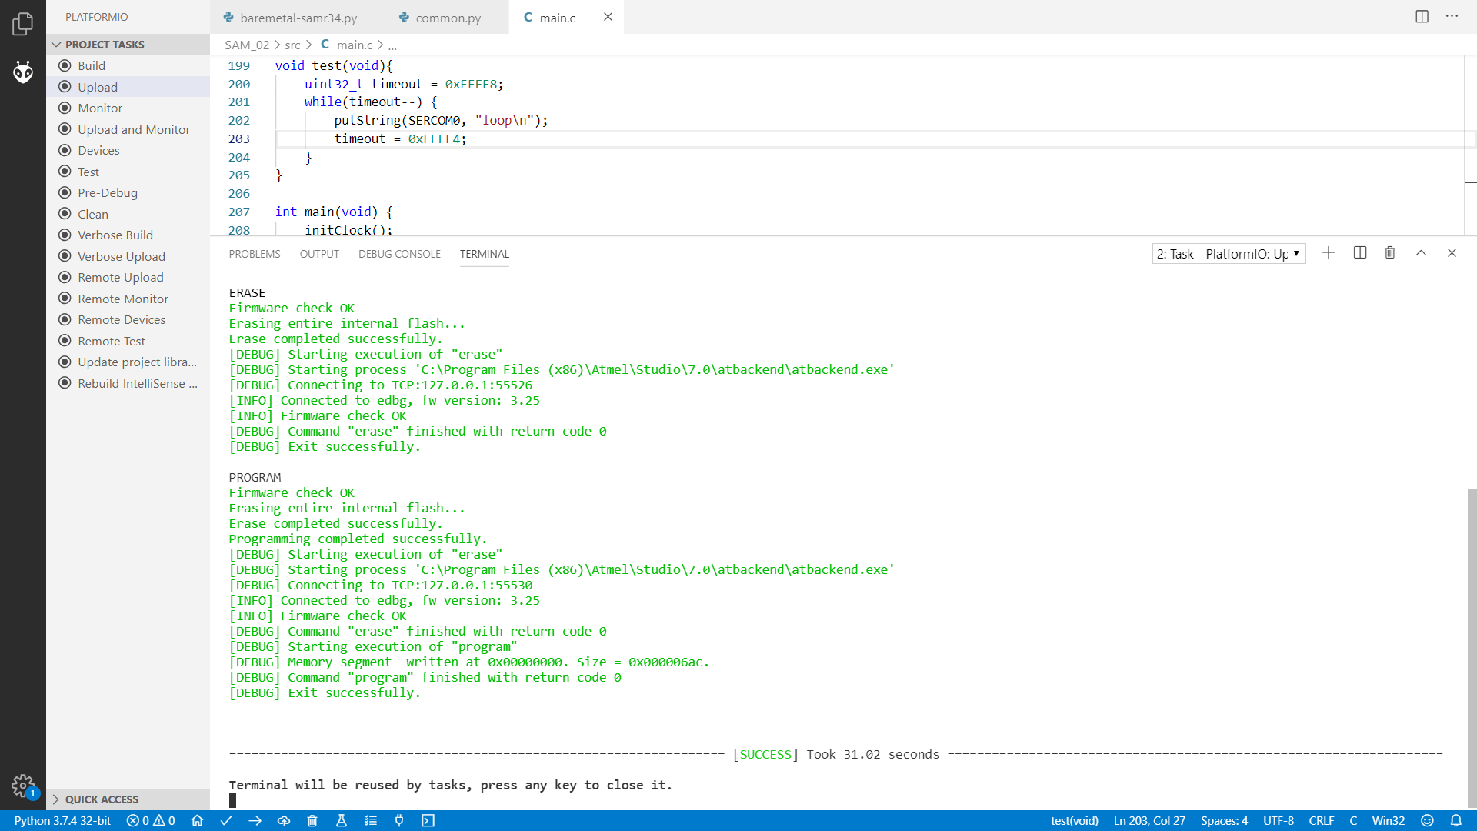Click PlatformIO Clean trash icon in status bar
Screen dimensions: 1477x831
312,820
